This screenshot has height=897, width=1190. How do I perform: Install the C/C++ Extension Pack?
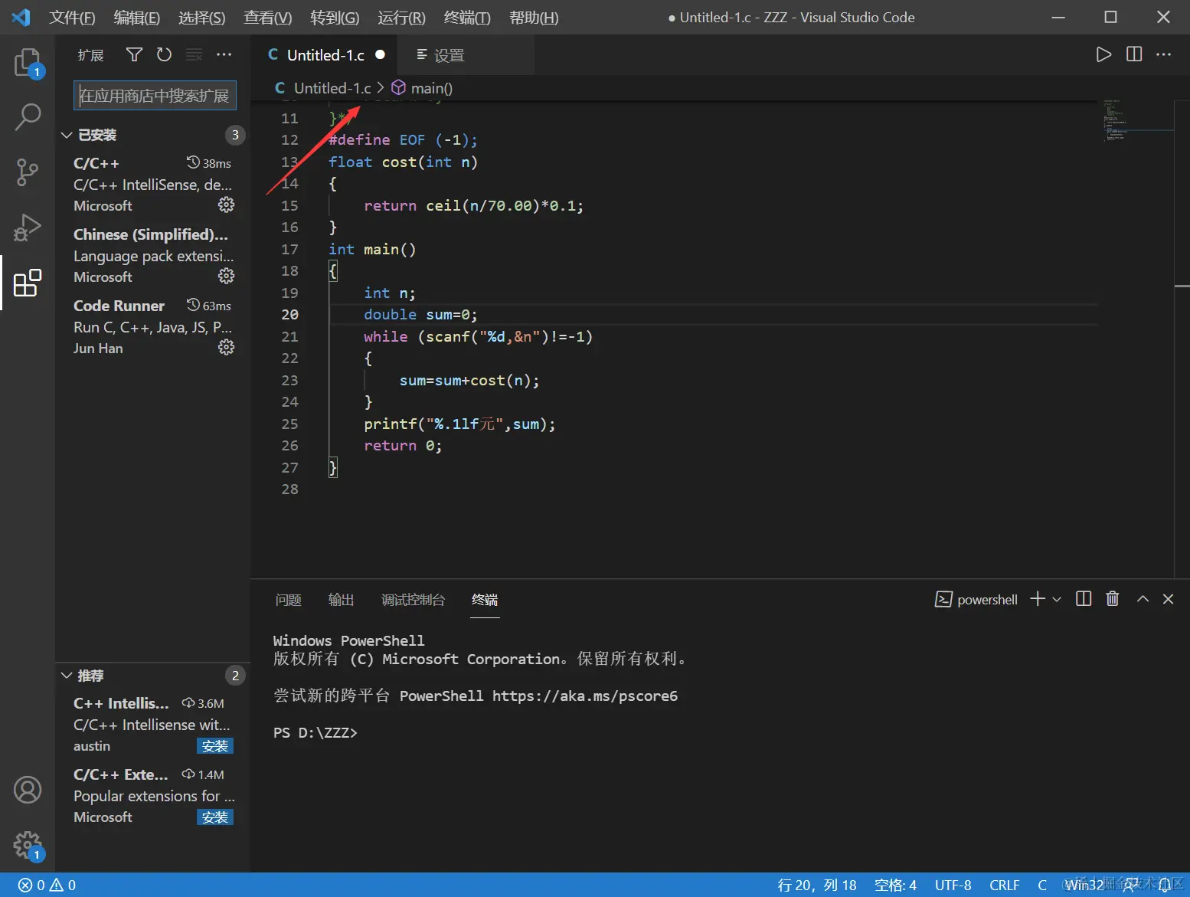tap(215, 817)
